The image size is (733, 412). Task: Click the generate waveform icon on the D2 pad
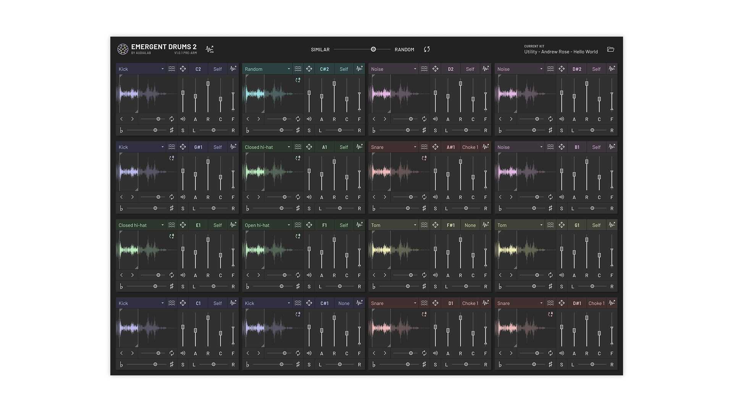486,69
